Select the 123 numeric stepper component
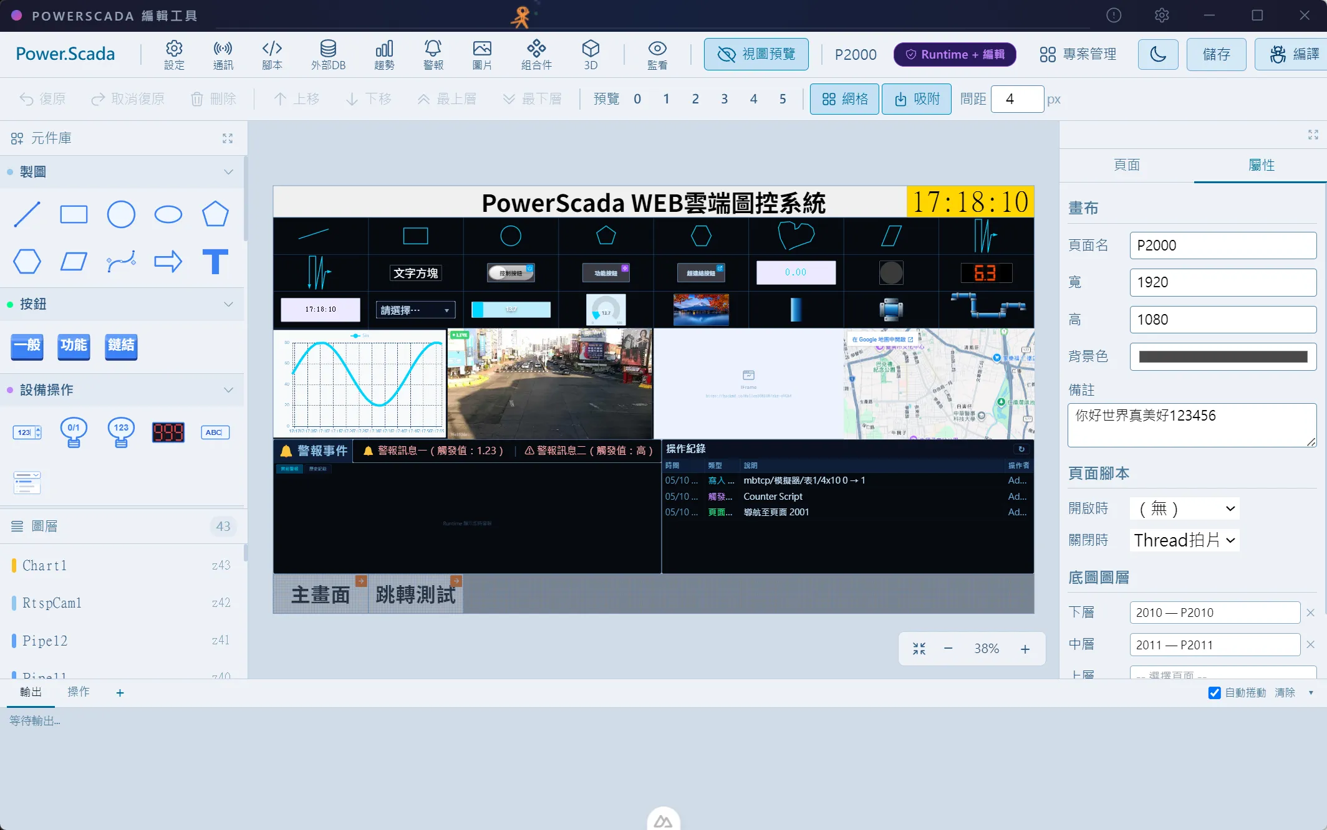Viewport: 1327px width, 830px height. (x=27, y=432)
